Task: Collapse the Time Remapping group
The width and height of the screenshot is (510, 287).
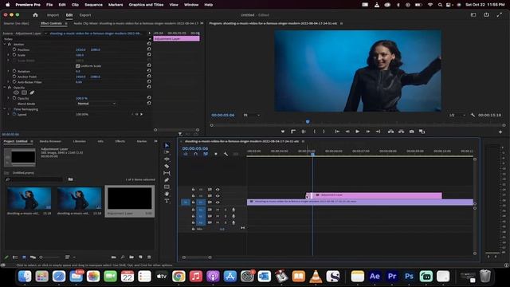Action: pyautogui.click(x=5, y=109)
